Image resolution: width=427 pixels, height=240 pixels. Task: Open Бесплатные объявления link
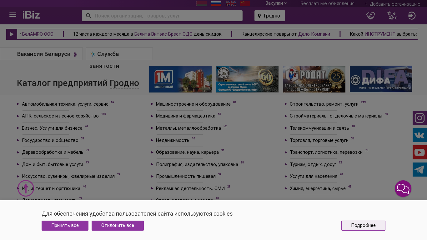(327, 3)
